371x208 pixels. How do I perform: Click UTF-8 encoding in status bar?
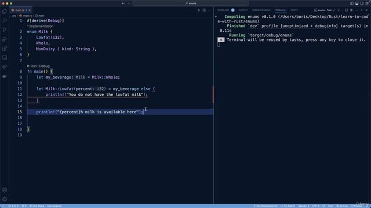315,206
